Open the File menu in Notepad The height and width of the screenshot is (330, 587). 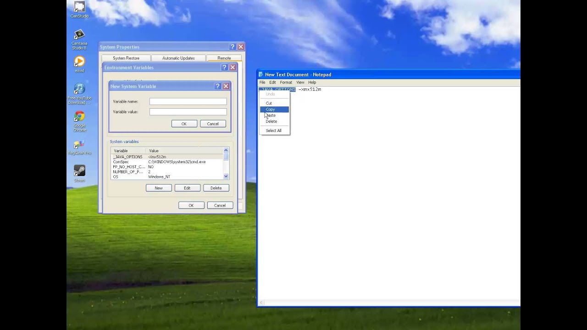pos(262,82)
